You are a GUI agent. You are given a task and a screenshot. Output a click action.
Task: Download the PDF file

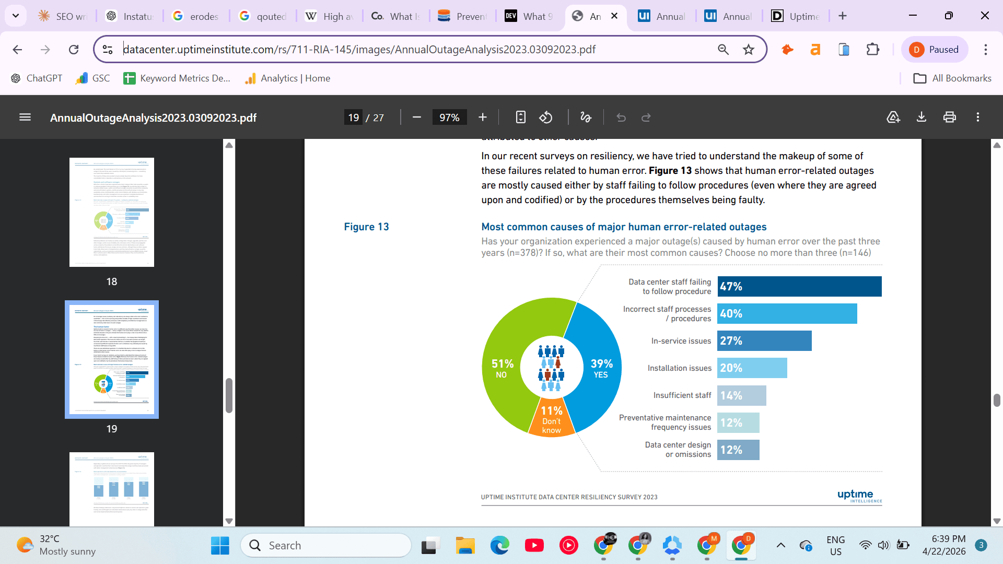tap(922, 118)
